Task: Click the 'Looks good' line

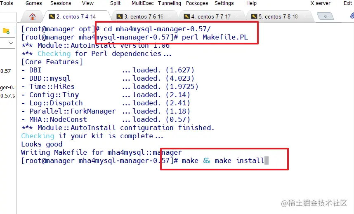Action: pos(42,144)
